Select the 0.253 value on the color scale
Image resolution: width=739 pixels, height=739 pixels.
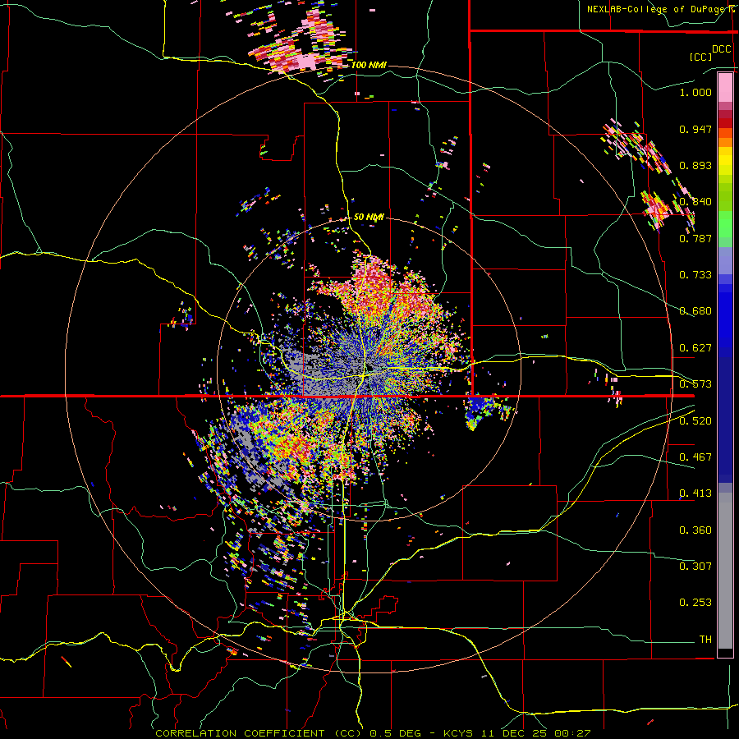[x=695, y=603]
